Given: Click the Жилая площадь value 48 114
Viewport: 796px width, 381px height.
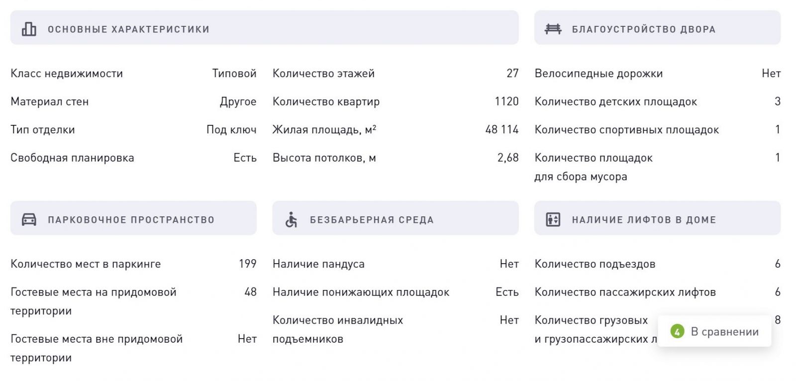Looking at the screenshot, I should [x=501, y=130].
